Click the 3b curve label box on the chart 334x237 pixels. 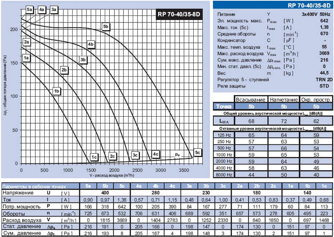click(x=83, y=60)
